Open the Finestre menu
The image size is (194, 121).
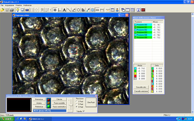pos(19,5)
